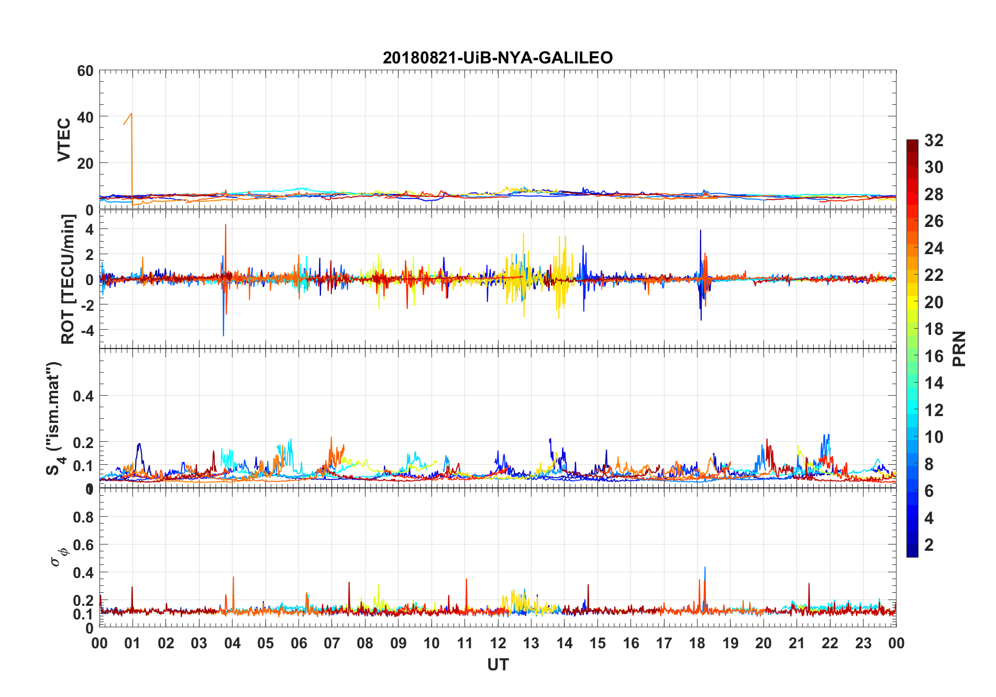The width and height of the screenshot is (996, 697).
Task: Click hour tick 17 on the UT axis
Action: coord(664,643)
